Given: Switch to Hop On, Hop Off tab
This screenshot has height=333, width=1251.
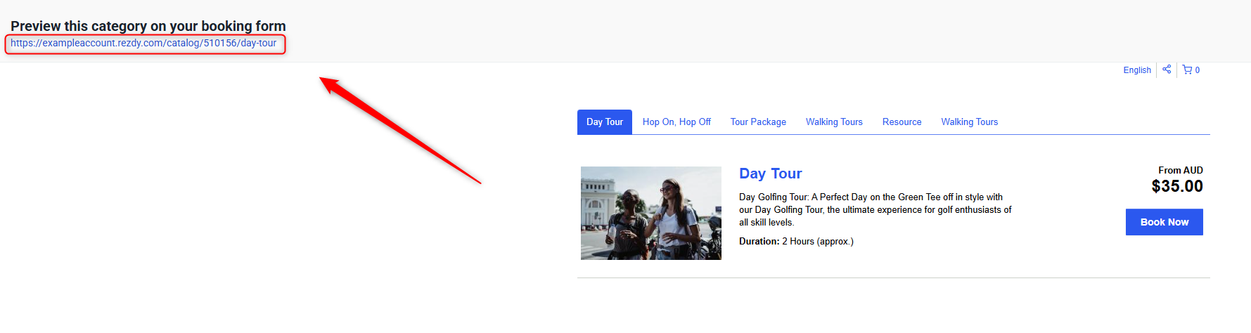Looking at the screenshot, I should click(x=676, y=122).
